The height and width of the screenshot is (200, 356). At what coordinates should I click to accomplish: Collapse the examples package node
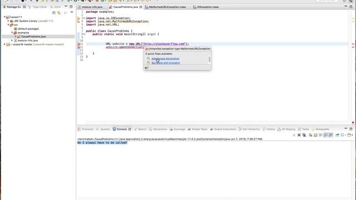click(12, 33)
